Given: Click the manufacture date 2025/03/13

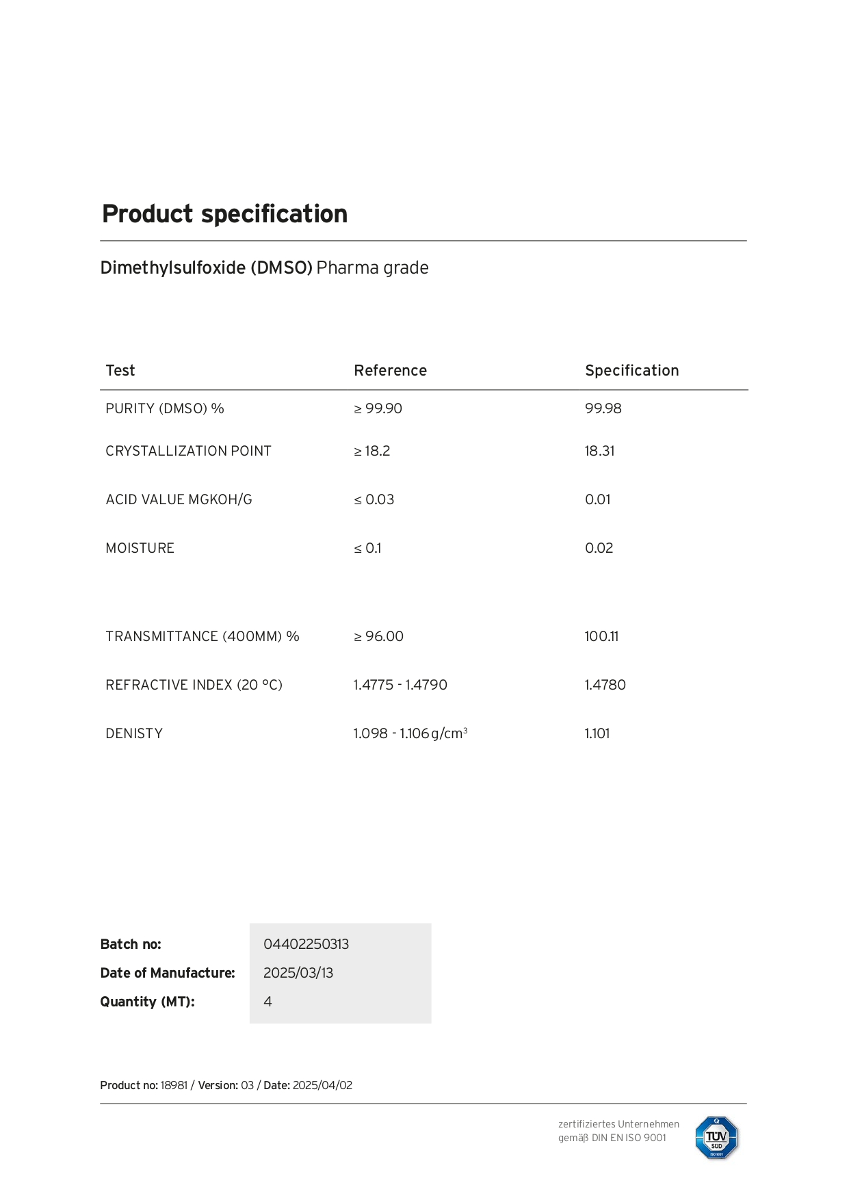Looking at the screenshot, I should [298, 973].
